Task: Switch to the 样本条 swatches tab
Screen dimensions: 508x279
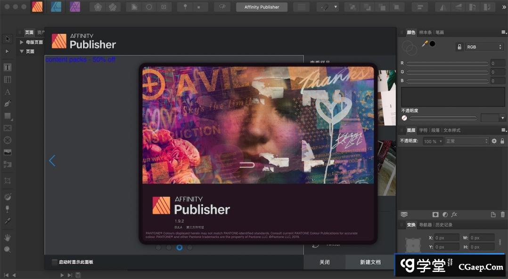Action: point(425,32)
